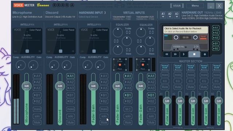Start playback with the cassette play button

[183, 54]
